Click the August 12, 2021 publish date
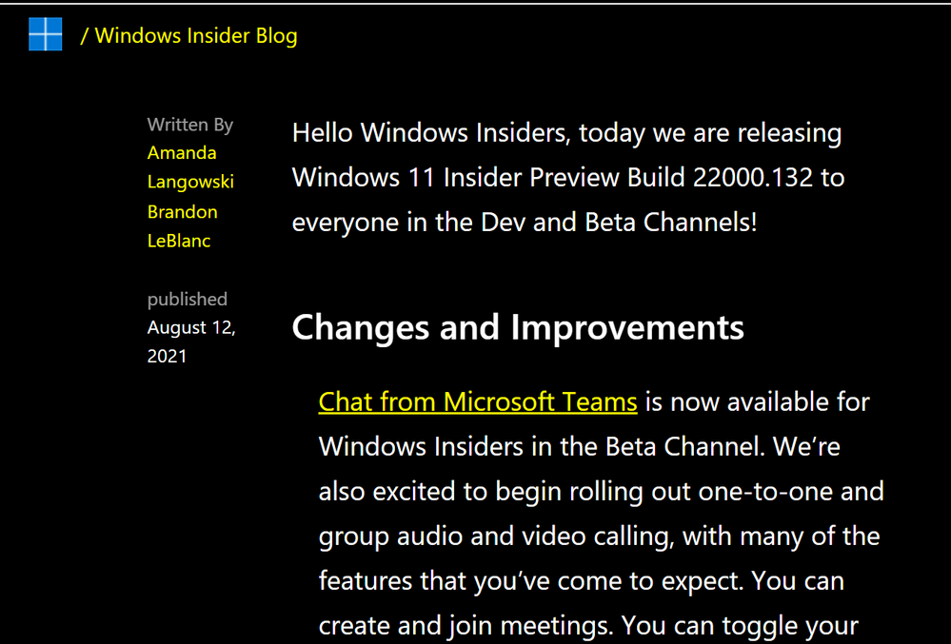Viewport: 951px width, 644px height. [x=191, y=342]
